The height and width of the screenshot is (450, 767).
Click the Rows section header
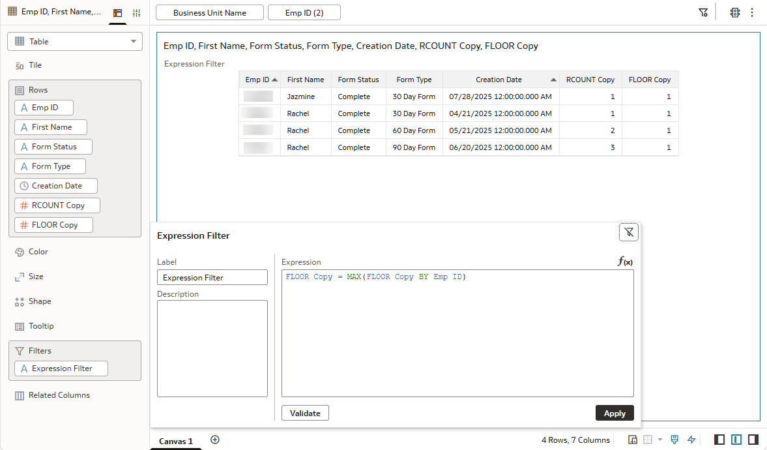38,90
